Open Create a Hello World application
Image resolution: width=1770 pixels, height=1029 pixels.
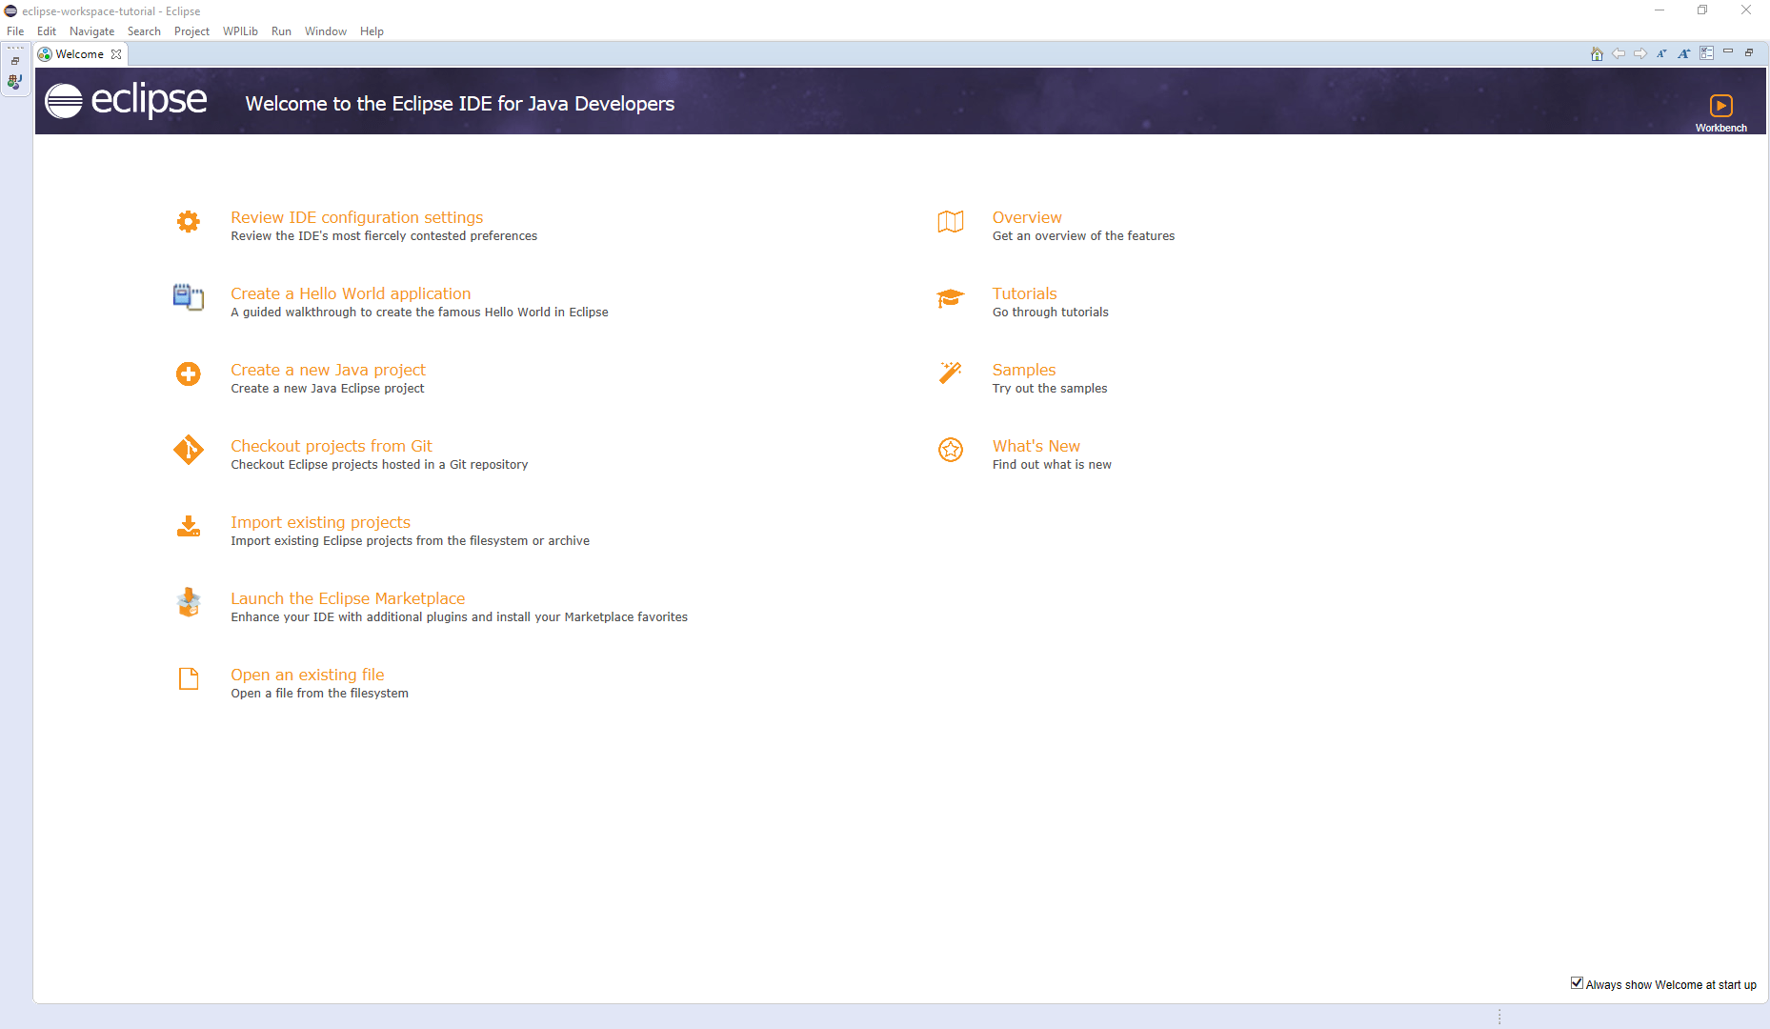(351, 293)
